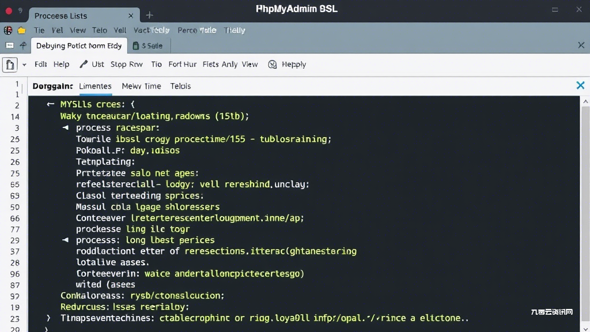Click the Fort Hur toolbar button
The height and width of the screenshot is (332, 590).
tap(183, 65)
